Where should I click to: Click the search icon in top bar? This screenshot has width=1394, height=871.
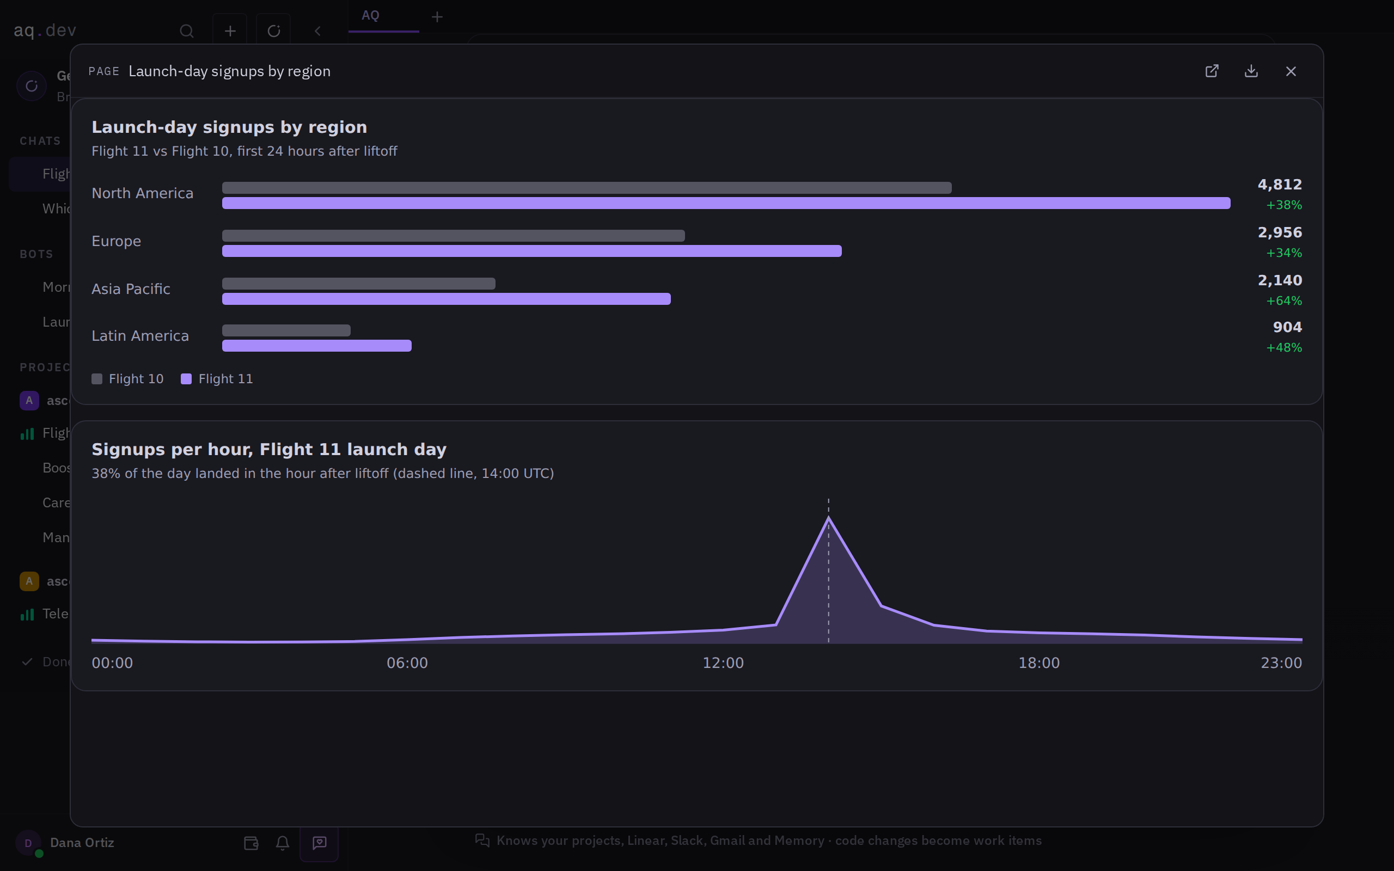click(x=187, y=30)
